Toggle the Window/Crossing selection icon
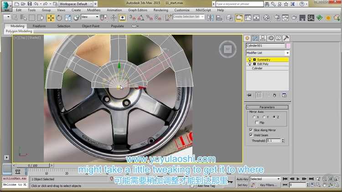The height and width of the screenshot is (192, 342). [41, 18]
